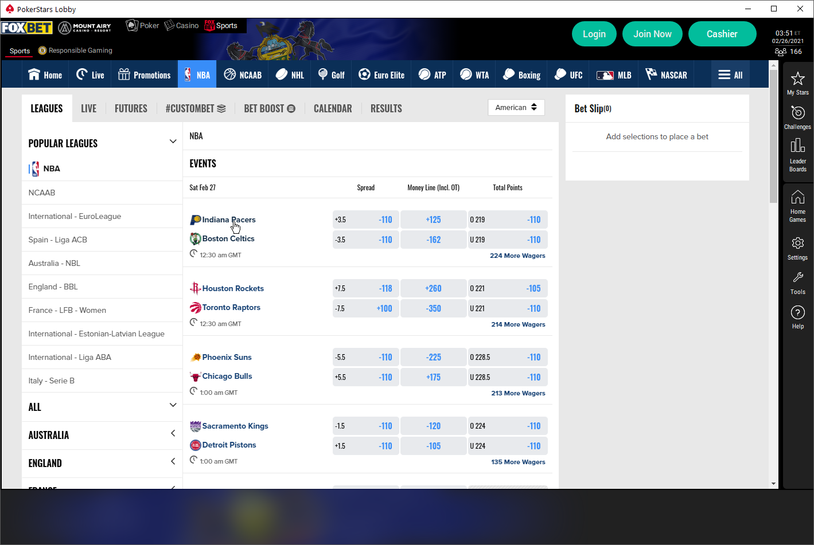Select NCAAB in popular leagues list

click(102, 193)
